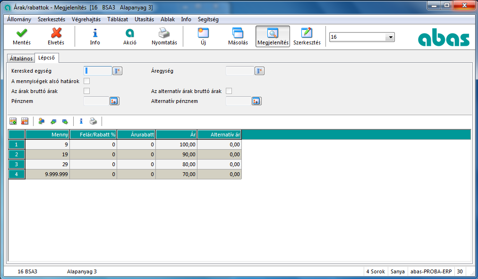Click the Árurabatt column header
This screenshot has height=279, width=478.
pyautogui.click(x=136, y=135)
